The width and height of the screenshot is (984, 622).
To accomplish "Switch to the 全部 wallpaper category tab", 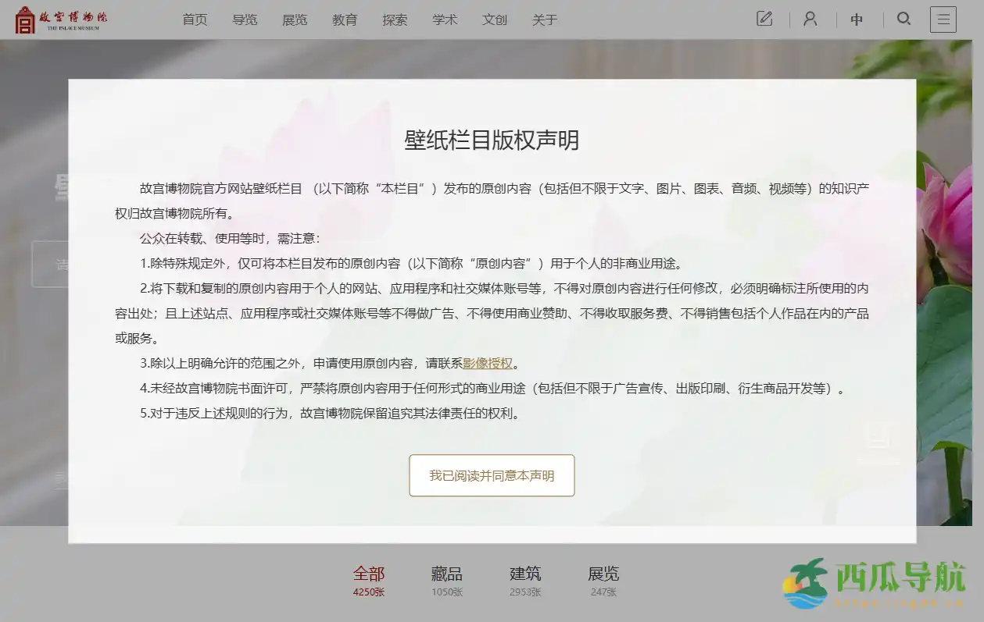I will click(x=368, y=574).
